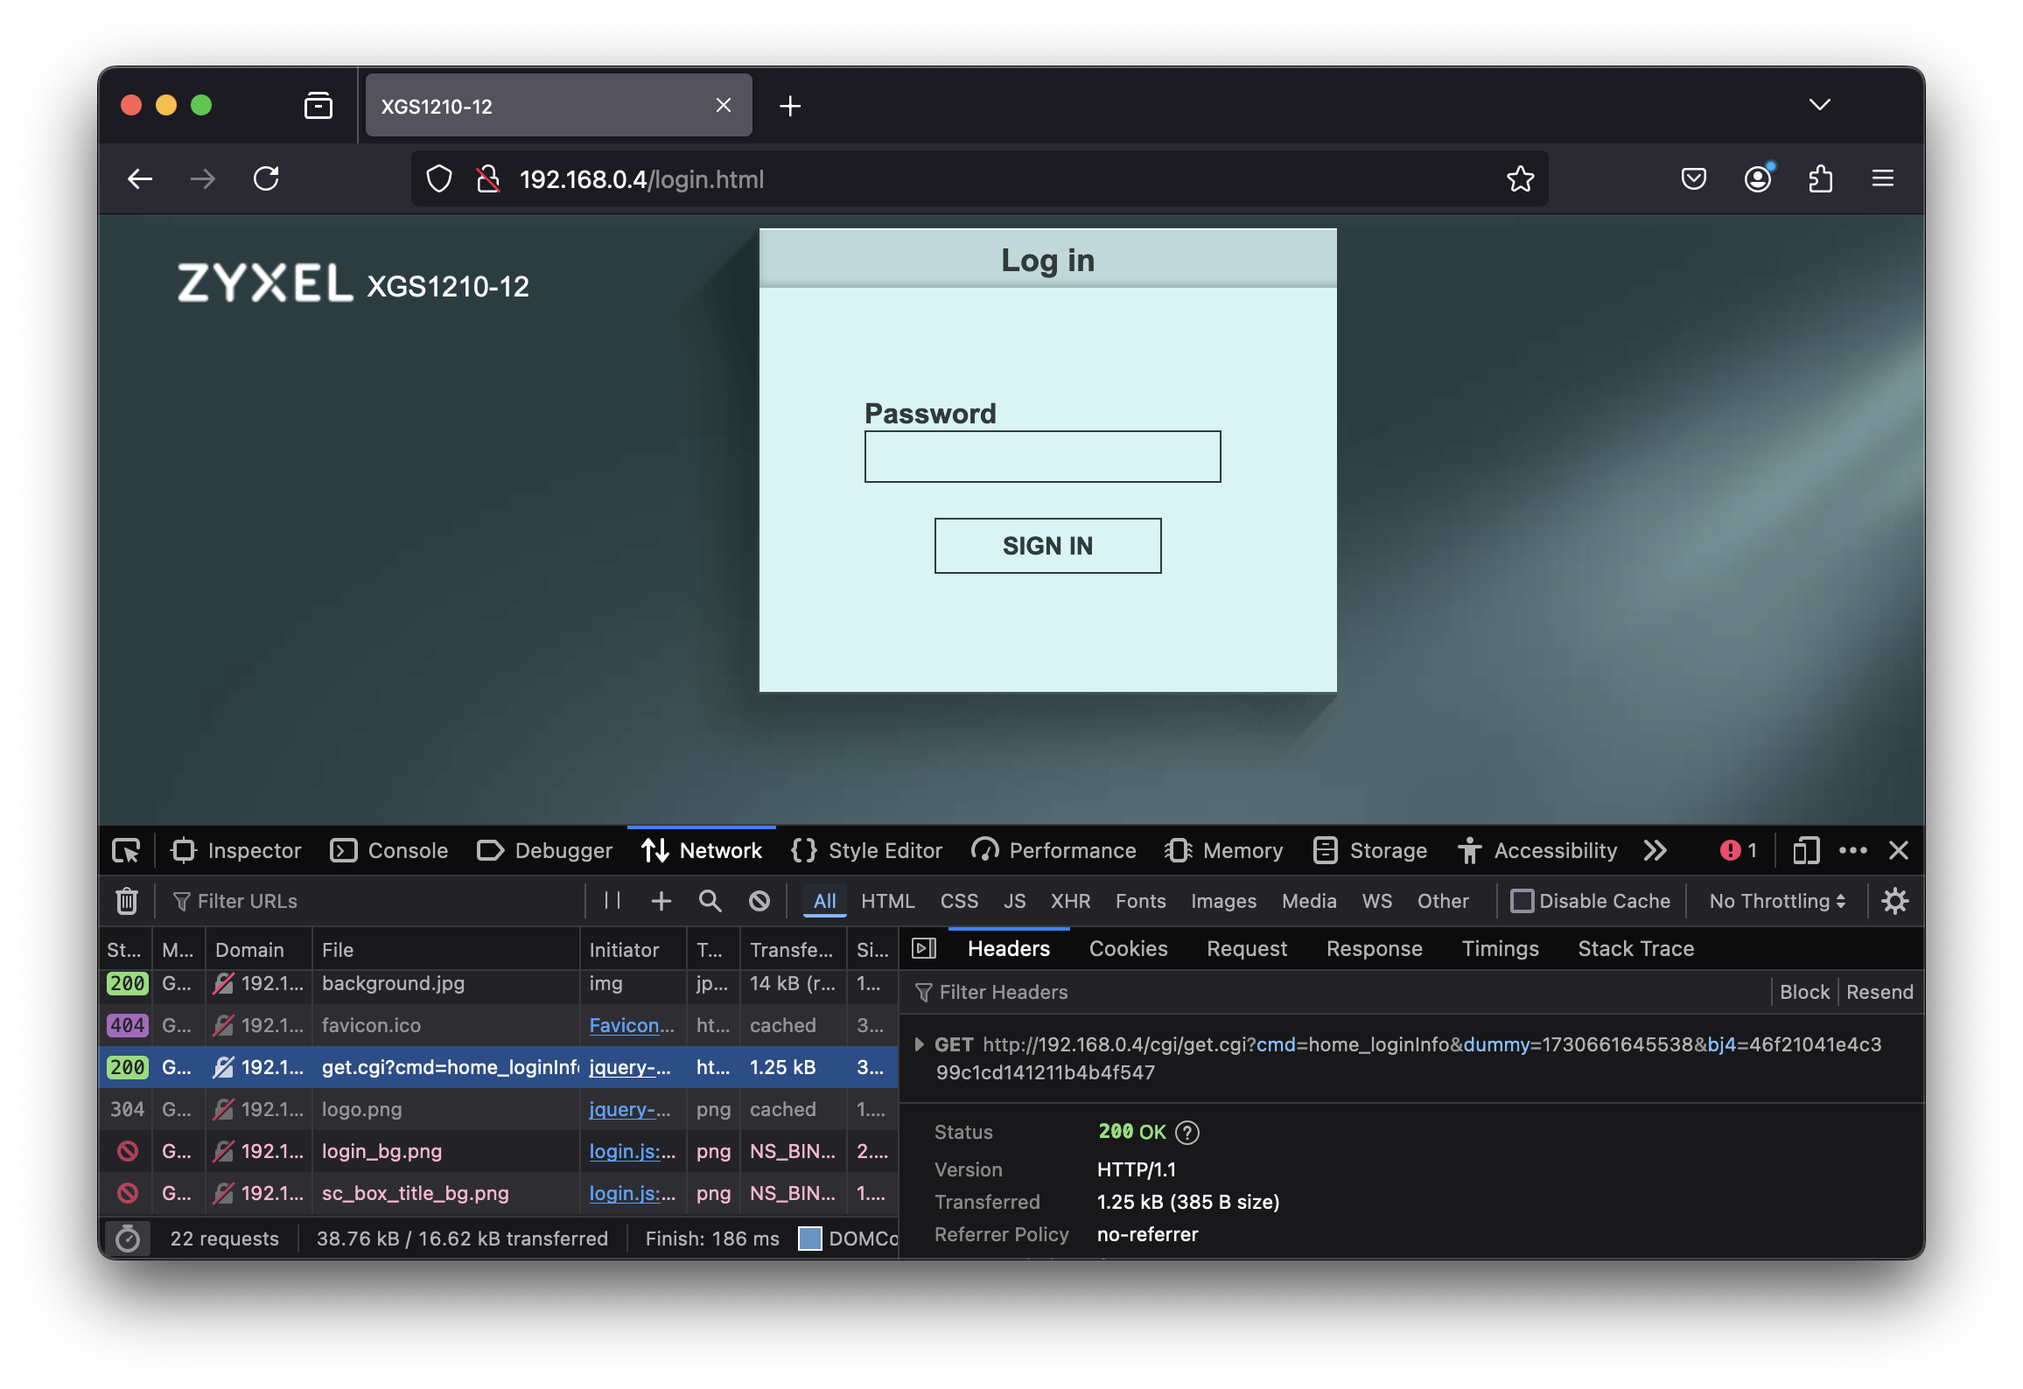This screenshot has width=2023, height=1389.
Task: Expand the GET request URL details
Action: [x=919, y=1044]
